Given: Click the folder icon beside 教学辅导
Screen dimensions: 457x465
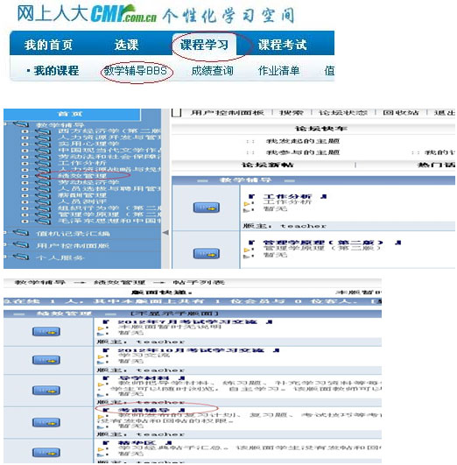Looking at the screenshot, I should [x=21, y=124].
